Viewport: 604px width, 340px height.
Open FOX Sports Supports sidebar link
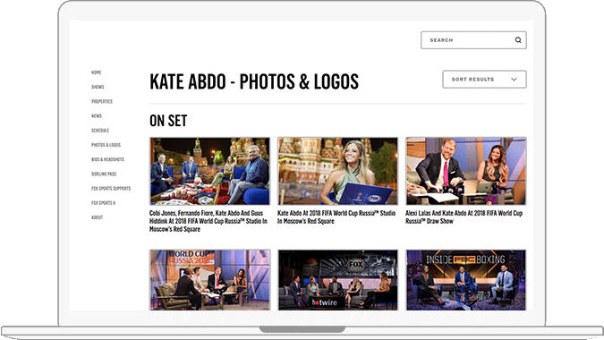coord(111,188)
